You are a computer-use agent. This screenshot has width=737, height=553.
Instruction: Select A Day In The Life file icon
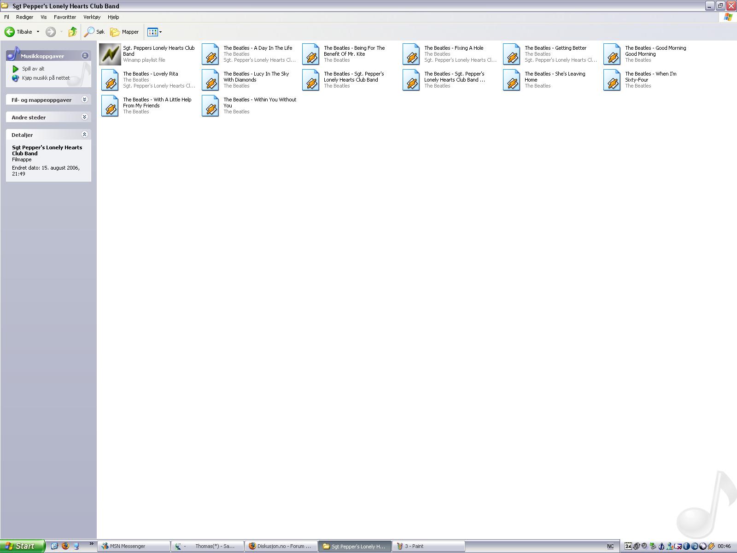211,54
